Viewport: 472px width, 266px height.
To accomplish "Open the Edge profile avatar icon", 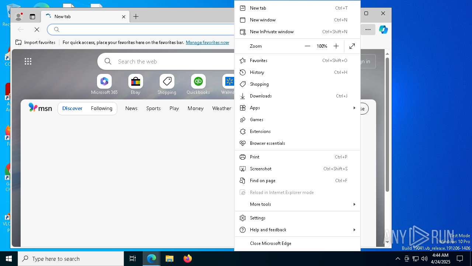I will coord(18,17).
